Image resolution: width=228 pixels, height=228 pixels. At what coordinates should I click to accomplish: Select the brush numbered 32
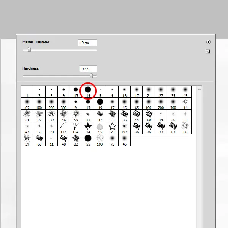pos(76,140)
